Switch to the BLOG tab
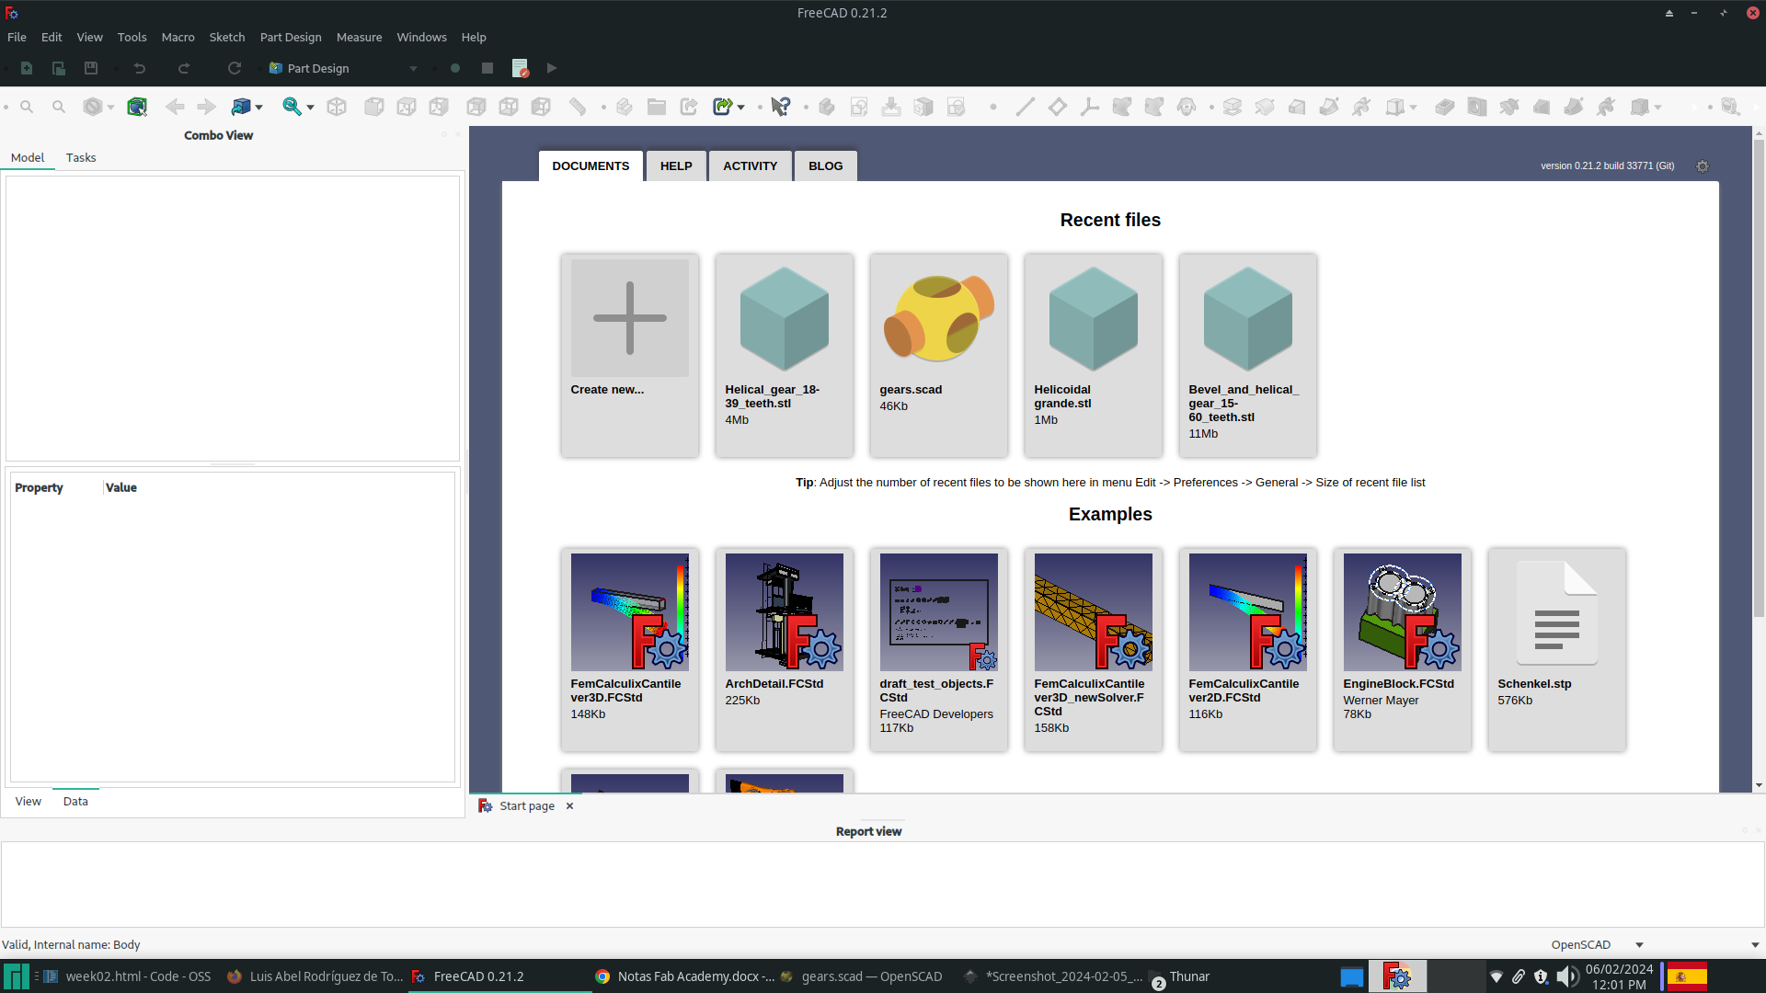1766x993 pixels. [x=825, y=165]
